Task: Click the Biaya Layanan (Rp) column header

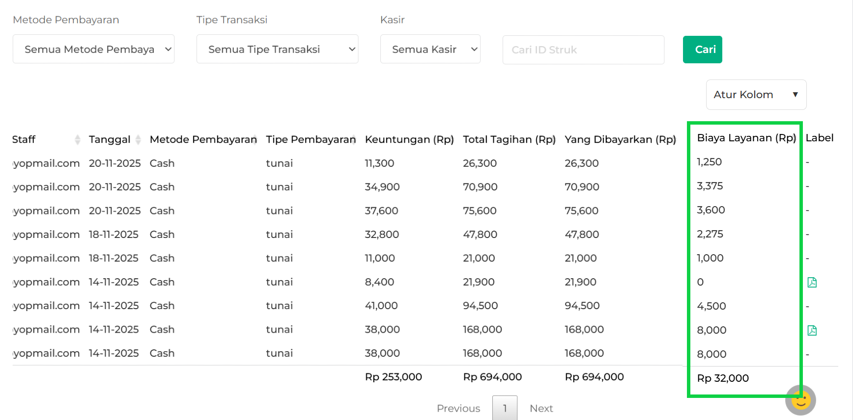Action: 746,138
